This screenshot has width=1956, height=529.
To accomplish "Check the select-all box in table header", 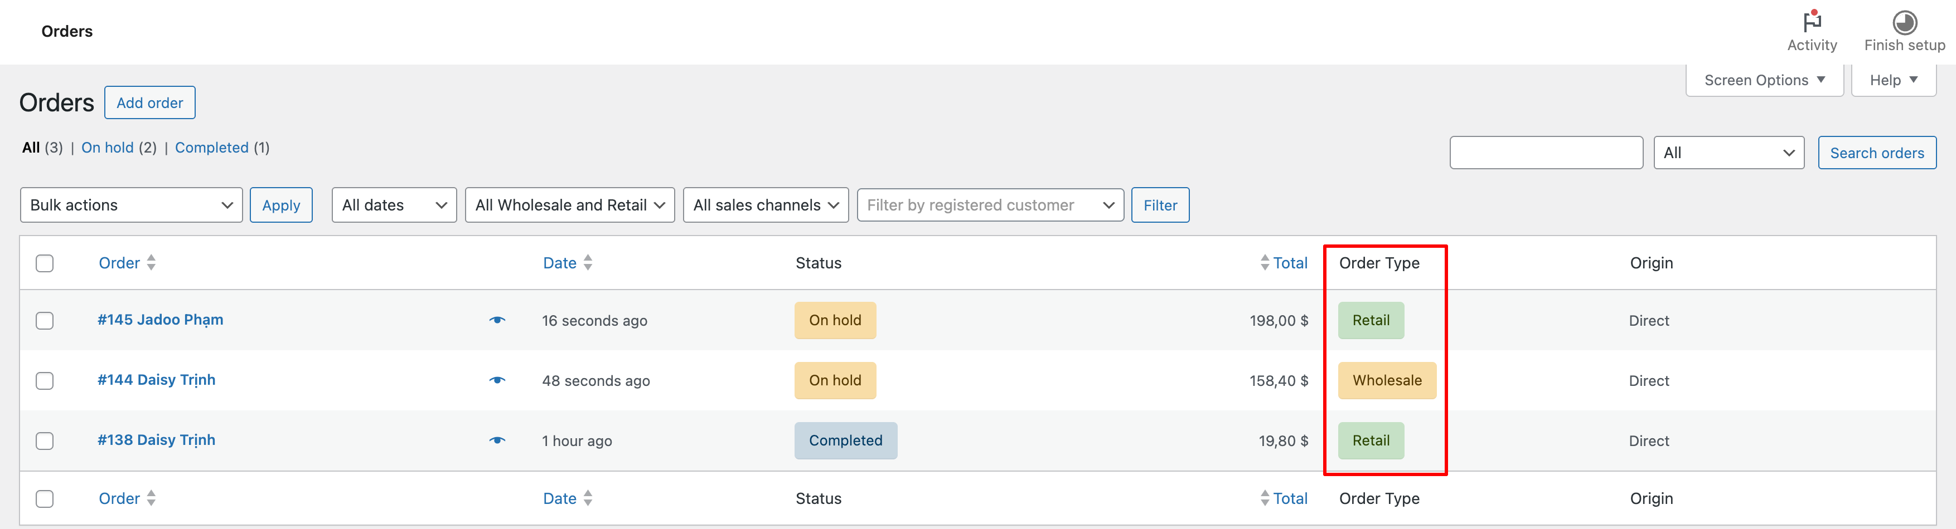I will pos(45,263).
